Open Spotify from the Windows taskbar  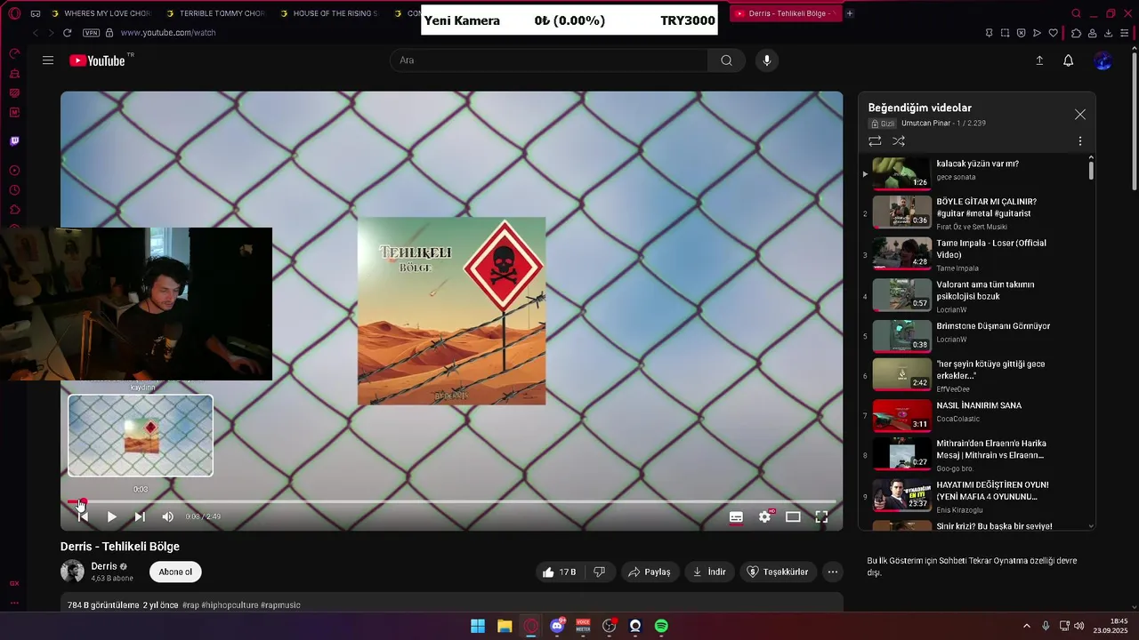point(661,626)
